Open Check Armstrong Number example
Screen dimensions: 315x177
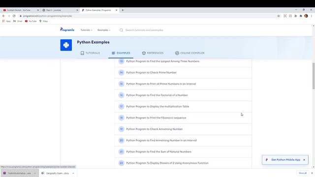(183, 129)
